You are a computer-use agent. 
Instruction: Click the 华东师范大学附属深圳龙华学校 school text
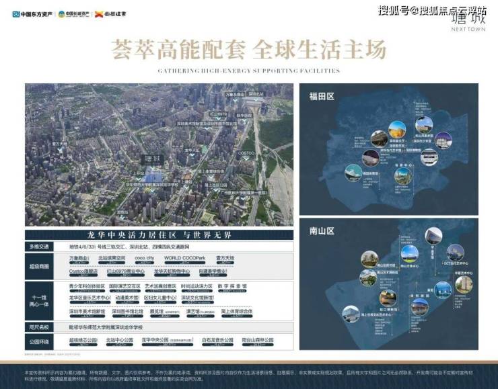(x=106, y=327)
